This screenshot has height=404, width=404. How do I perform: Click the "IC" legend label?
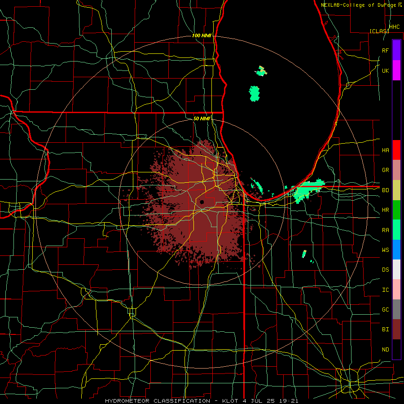386,290
